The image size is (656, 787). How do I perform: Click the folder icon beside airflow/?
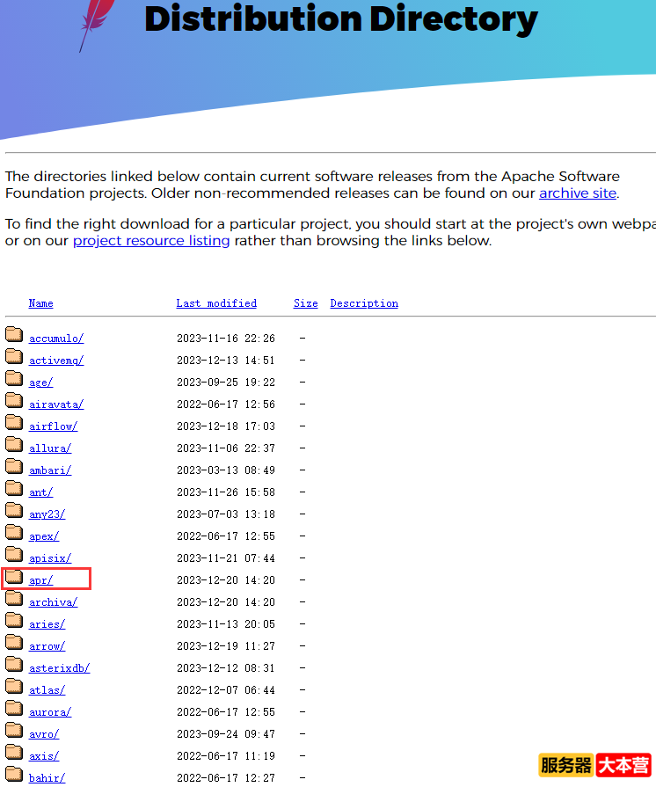pyautogui.click(x=14, y=423)
